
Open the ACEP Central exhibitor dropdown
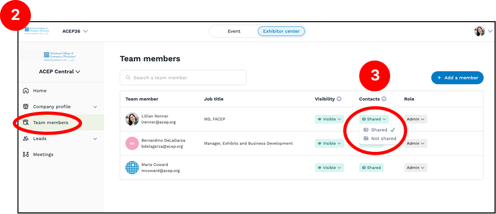60,71
